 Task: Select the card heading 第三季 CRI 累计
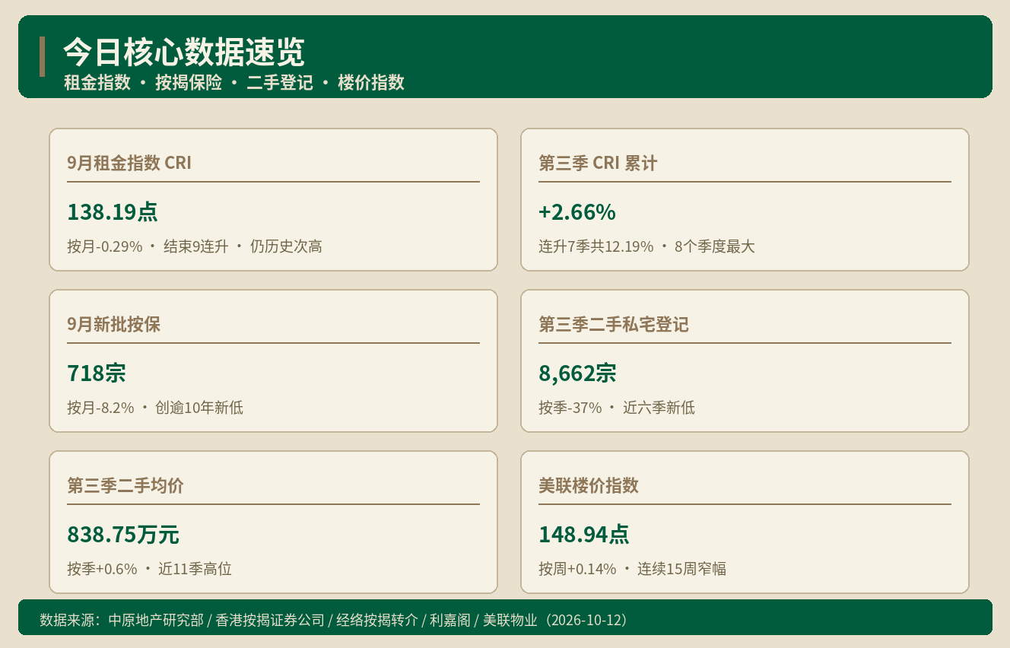[x=598, y=163]
